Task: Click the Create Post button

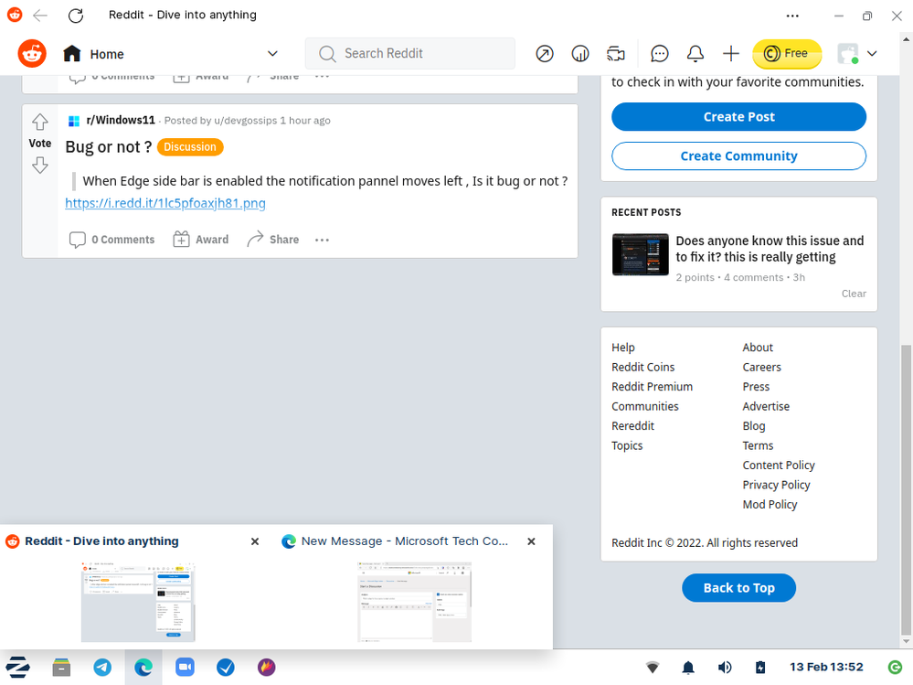Action: click(739, 116)
